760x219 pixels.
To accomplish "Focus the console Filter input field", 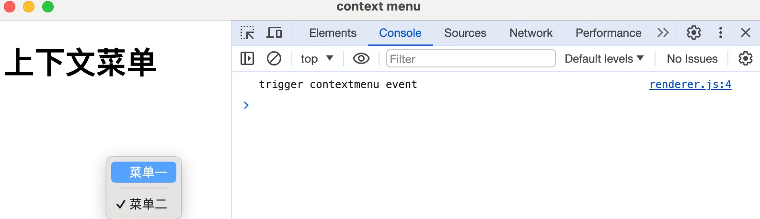I will (471, 59).
